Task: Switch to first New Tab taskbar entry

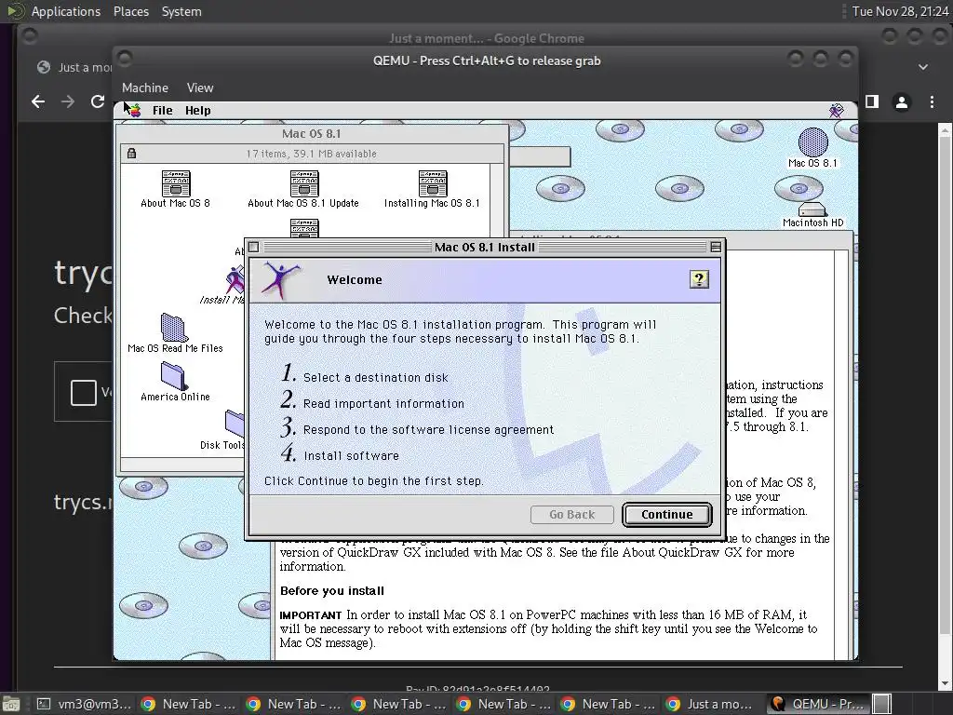Action: pyautogui.click(x=188, y=704)
